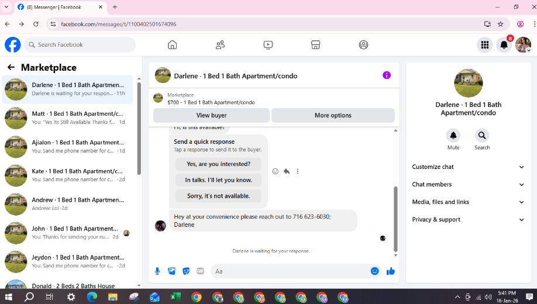This screenshot has width=537, height=304.
Task: Open the Facebook Home icon
Action: coord(172,45)
